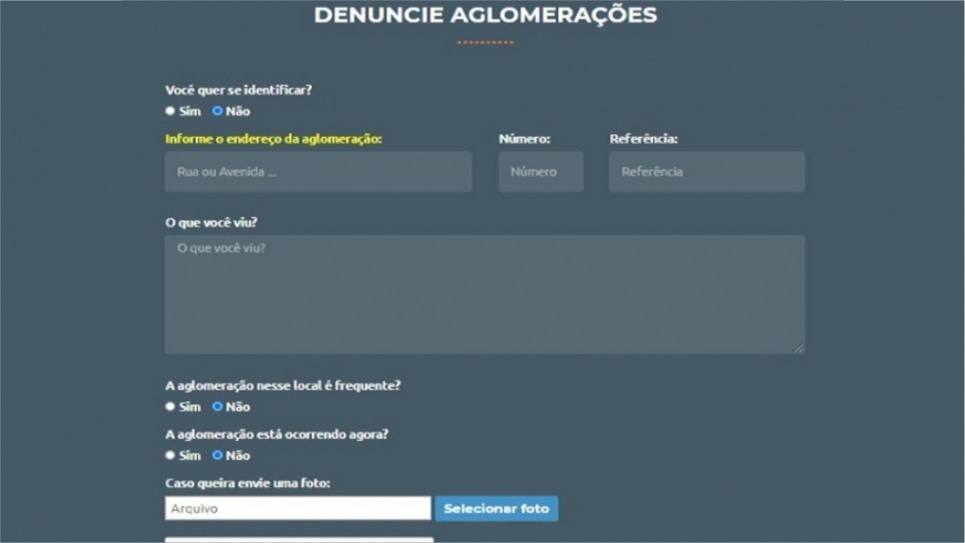Click the 'DENUNCIE AGLOMERAÇÕES' heading
The image size is (965, 543).
[x=485, y=14]
